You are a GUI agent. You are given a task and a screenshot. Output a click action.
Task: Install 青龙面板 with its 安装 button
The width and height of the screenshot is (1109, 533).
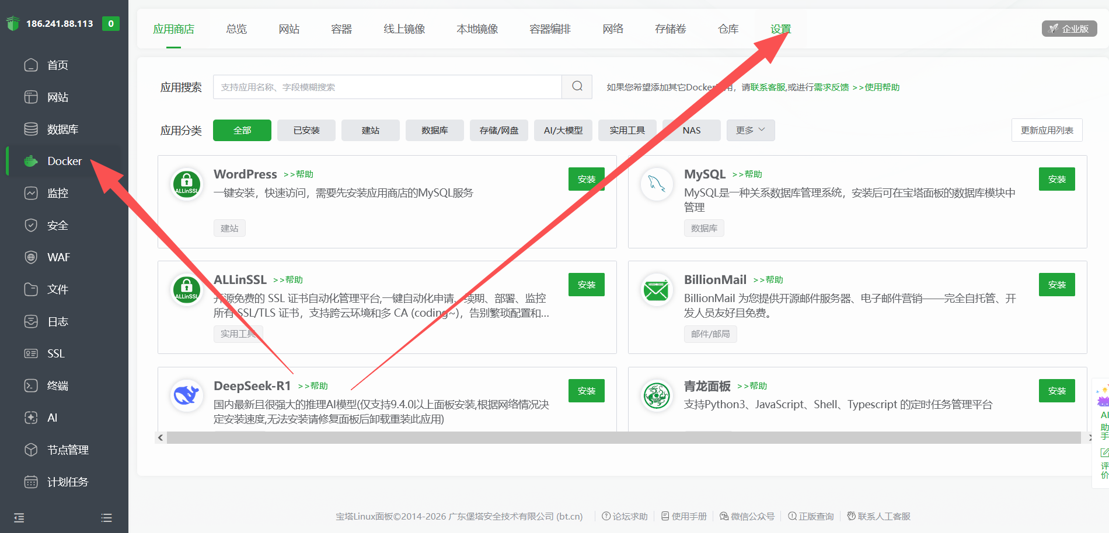[1057, 391]
